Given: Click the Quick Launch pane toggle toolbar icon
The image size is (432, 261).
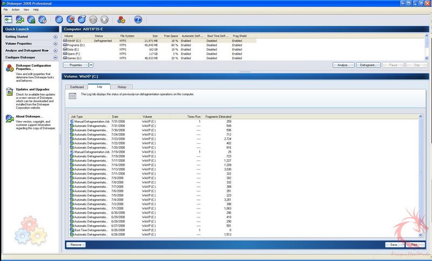Looking at the screenshot, I should (8, 19).
